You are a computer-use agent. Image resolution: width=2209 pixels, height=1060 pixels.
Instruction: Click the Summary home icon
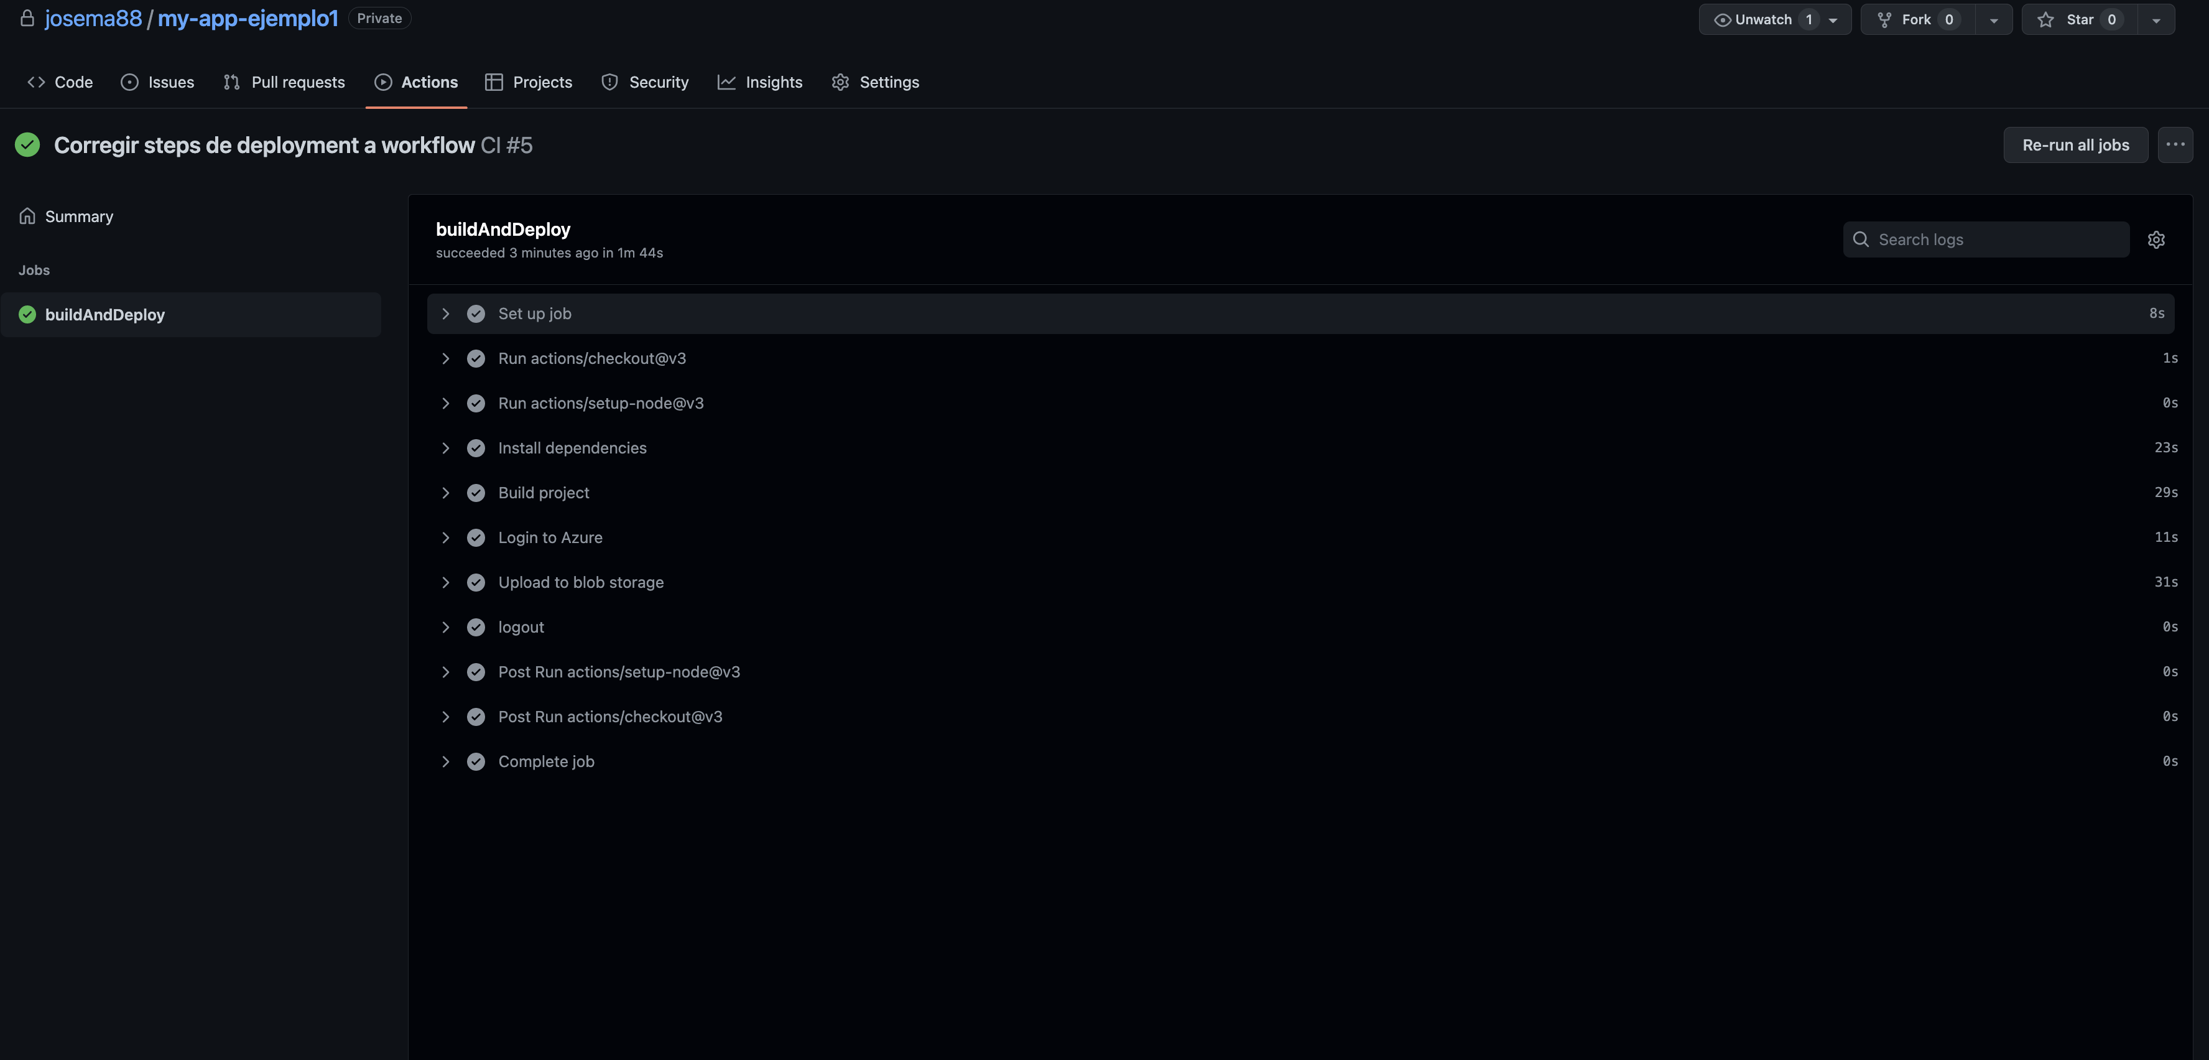pos(27,216)
